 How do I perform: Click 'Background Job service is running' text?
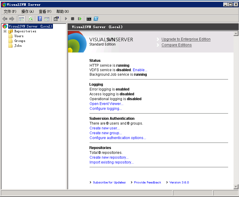[x=118, y=75]
